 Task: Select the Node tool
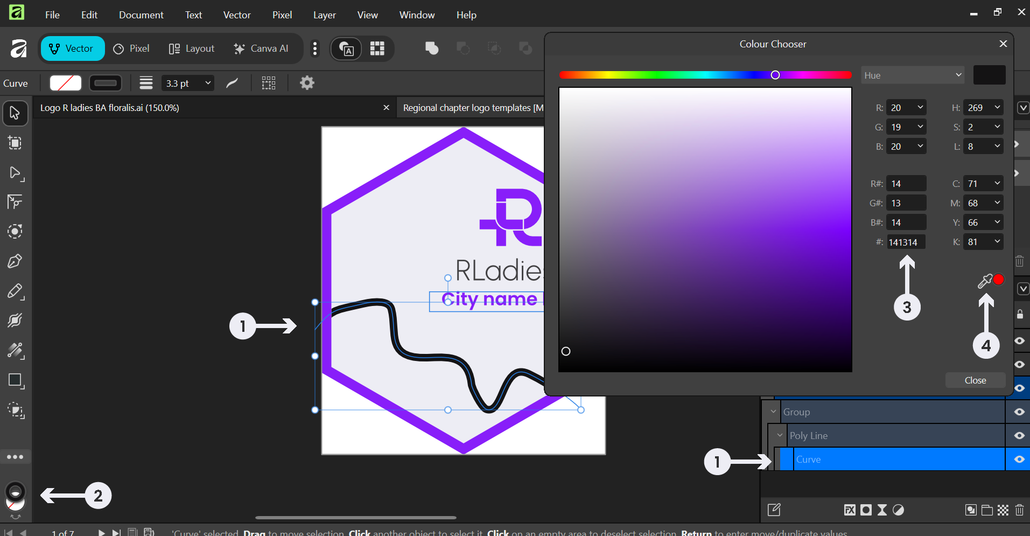pyautogui.click(x=15, y=173)
